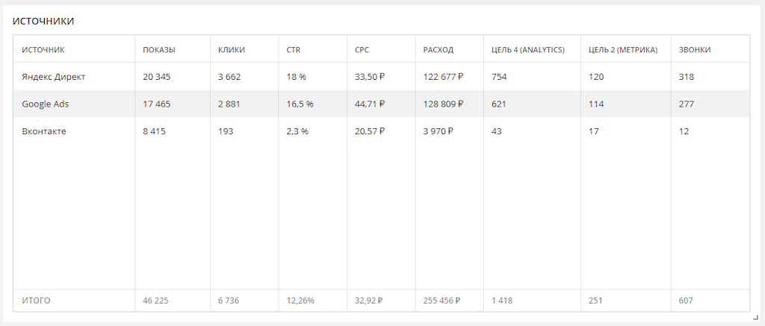This screenshot has width=765, height=326.
Task: Click the Клики column header
Action: click(x=232, y=50)
